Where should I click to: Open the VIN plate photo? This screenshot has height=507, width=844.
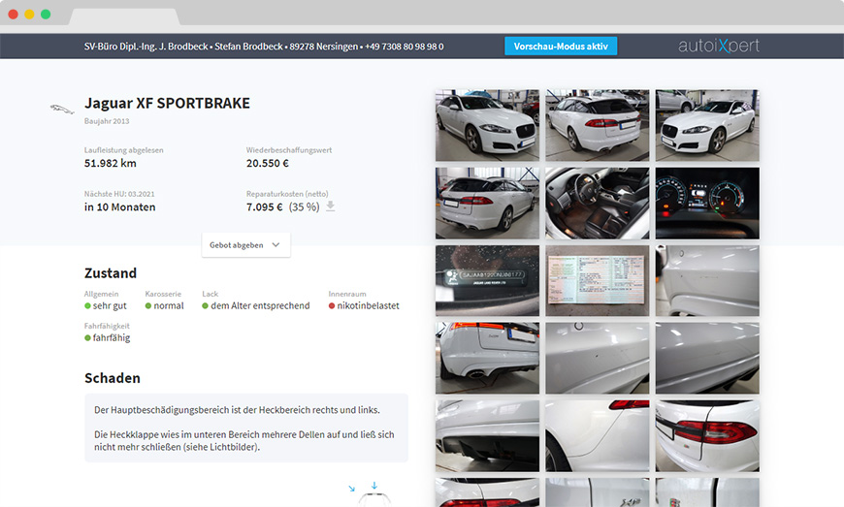487,281
